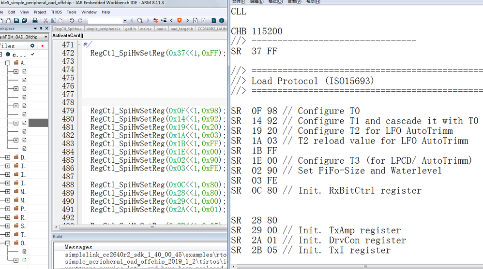Open the toolbar search box dropdown arrow

click(x=124, y=21)
